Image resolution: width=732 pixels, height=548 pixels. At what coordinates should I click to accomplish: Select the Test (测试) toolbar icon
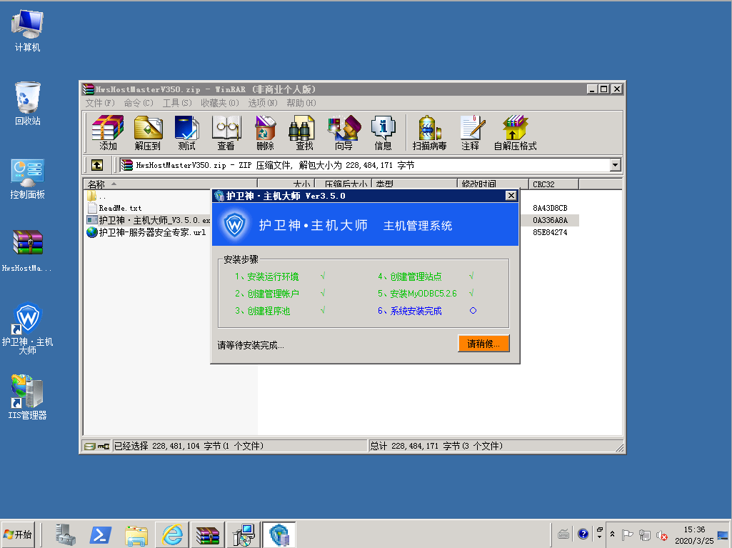point(187,133)
